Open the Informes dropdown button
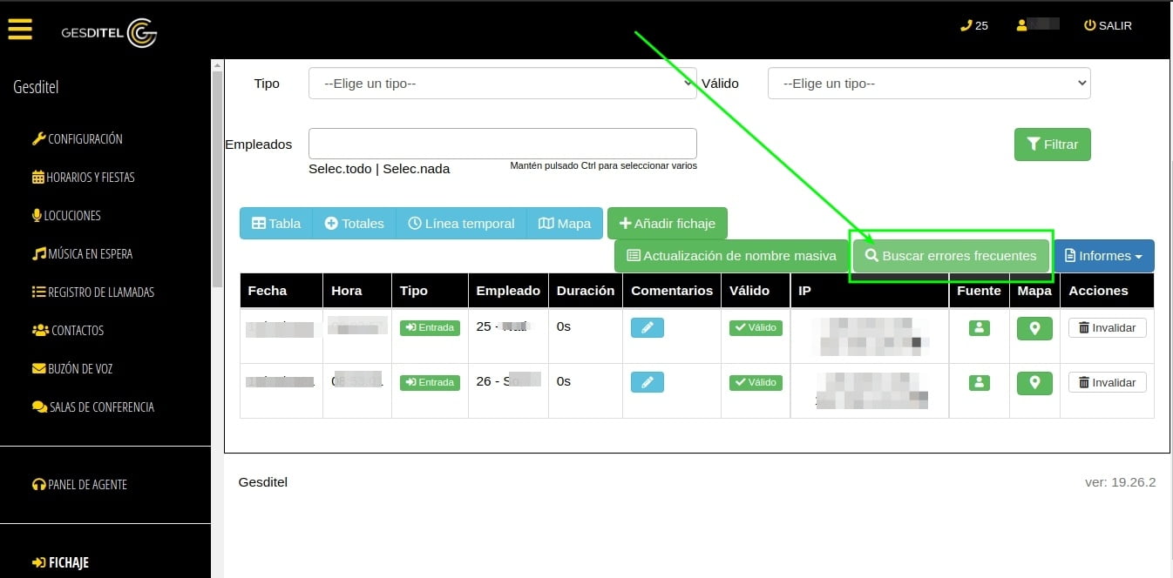 click(x=1103, y=256)
